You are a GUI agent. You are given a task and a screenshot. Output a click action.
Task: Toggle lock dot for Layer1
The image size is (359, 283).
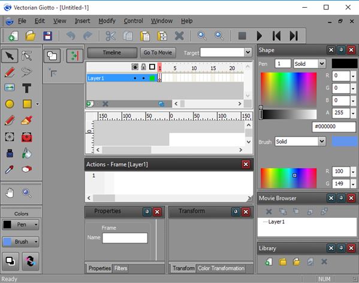[143, 78]
